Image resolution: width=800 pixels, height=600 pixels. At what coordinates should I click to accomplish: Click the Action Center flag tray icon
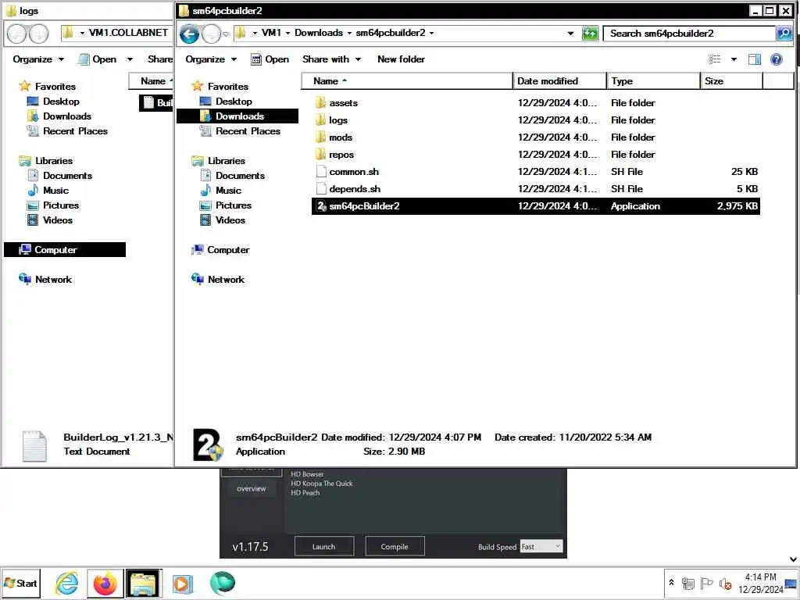[706, 583]
